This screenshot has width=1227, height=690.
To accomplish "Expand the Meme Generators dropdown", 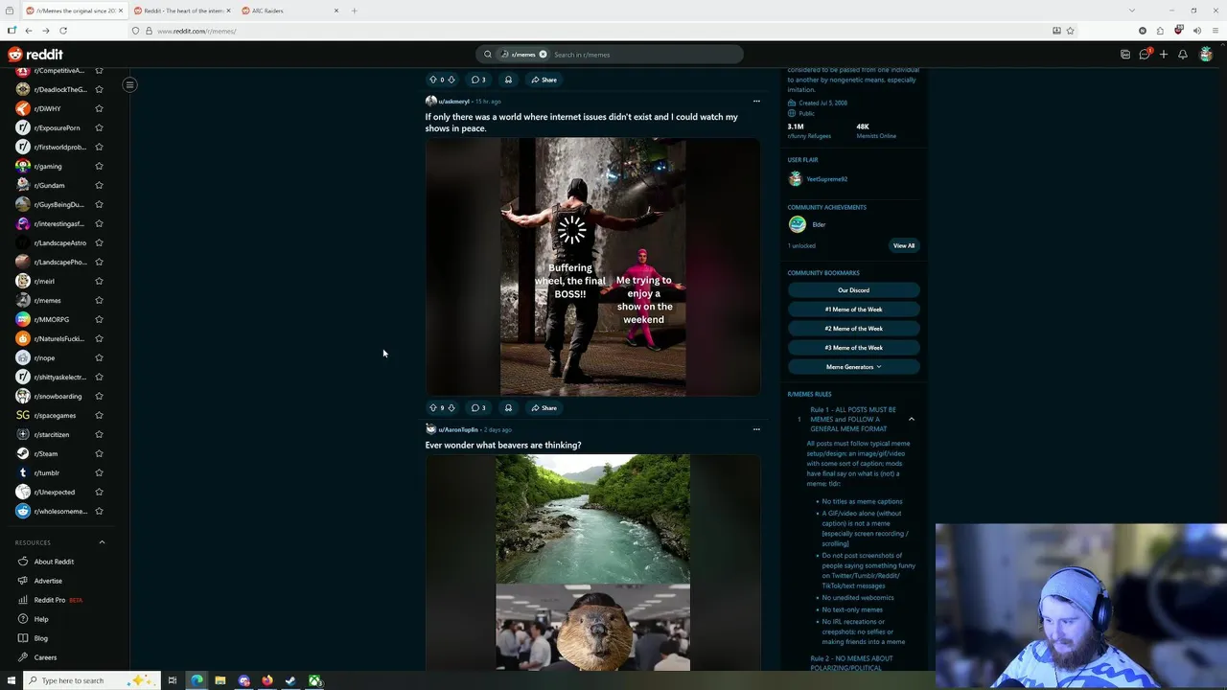I will (x=853, y=367).
